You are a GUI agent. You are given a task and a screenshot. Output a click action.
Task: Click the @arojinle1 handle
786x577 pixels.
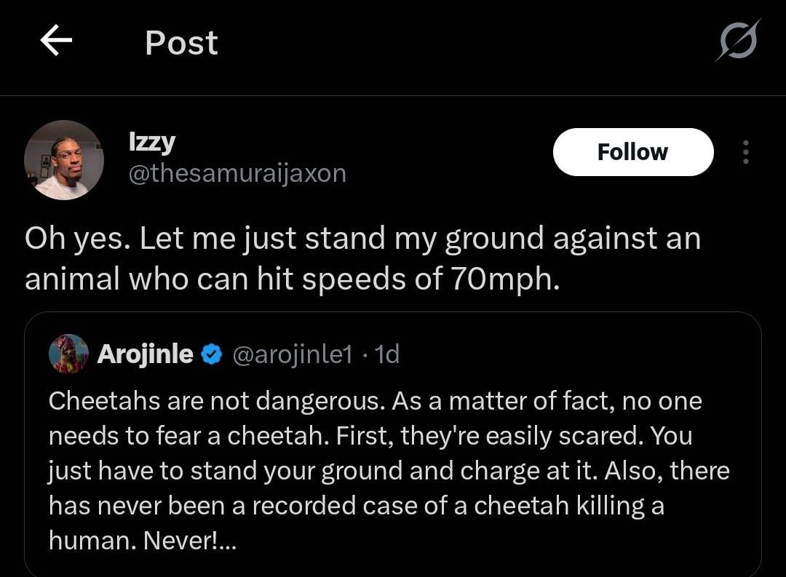[x=293, y=354]
